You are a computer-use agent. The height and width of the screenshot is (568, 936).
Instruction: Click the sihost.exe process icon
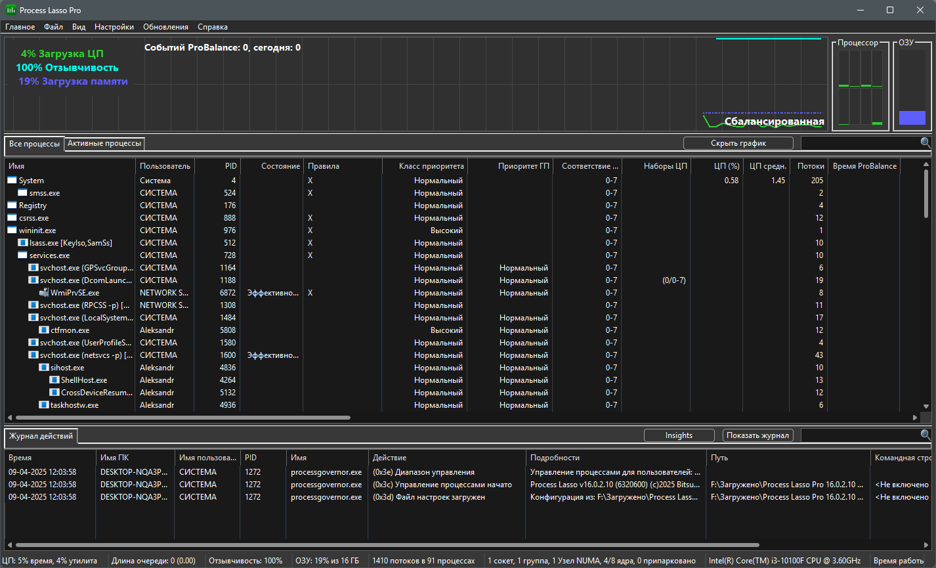click(43, 368)
